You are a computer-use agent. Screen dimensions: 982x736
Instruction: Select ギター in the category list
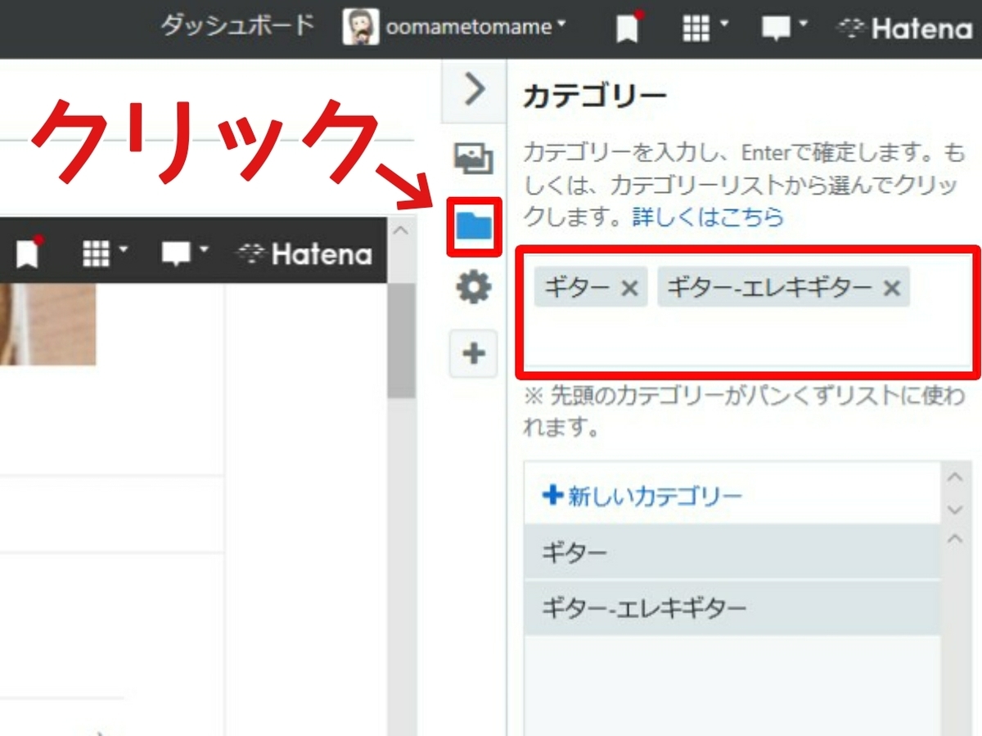732,553
